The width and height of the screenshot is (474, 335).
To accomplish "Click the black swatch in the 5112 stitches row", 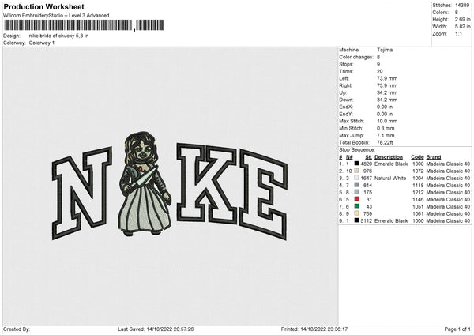I will click(357, 220).
